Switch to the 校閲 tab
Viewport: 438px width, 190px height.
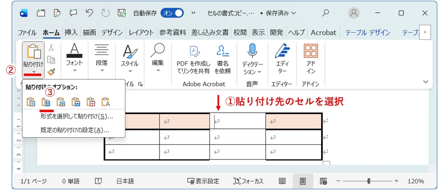[x=240, y=32]
